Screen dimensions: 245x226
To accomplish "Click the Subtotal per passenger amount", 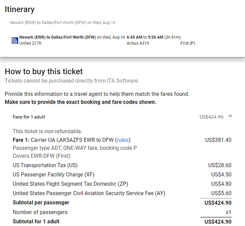I will click(x=218, y=203).
